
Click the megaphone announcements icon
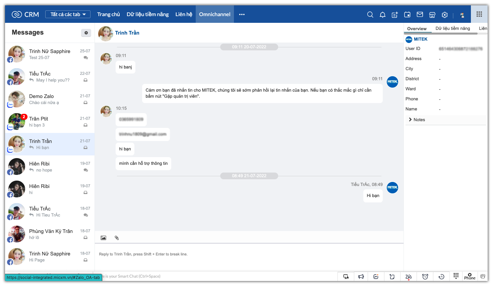(x=361, y=277)
